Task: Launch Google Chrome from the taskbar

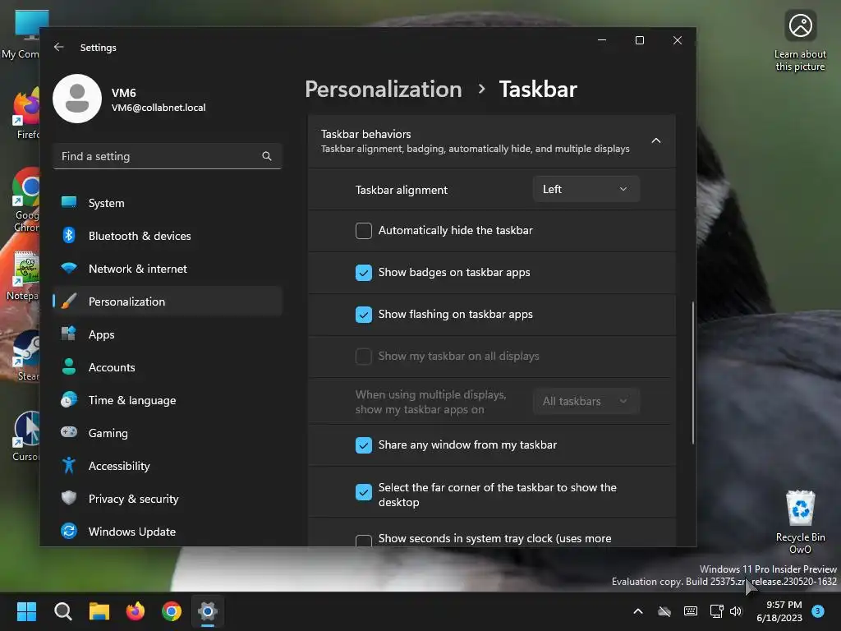Action: pyautogui.click(x=172, y=611)
